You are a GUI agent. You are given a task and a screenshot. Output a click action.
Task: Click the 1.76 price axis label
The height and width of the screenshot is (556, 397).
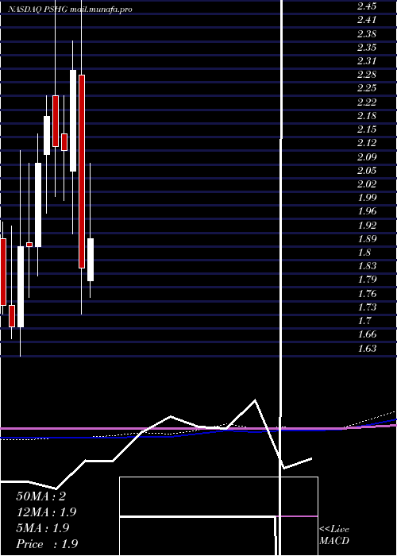pos(367,294)
